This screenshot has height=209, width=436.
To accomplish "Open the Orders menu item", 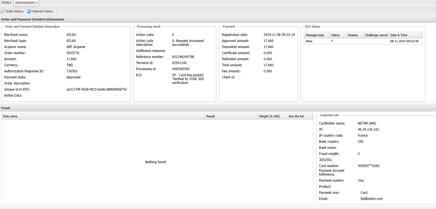I will coord(6,3).
